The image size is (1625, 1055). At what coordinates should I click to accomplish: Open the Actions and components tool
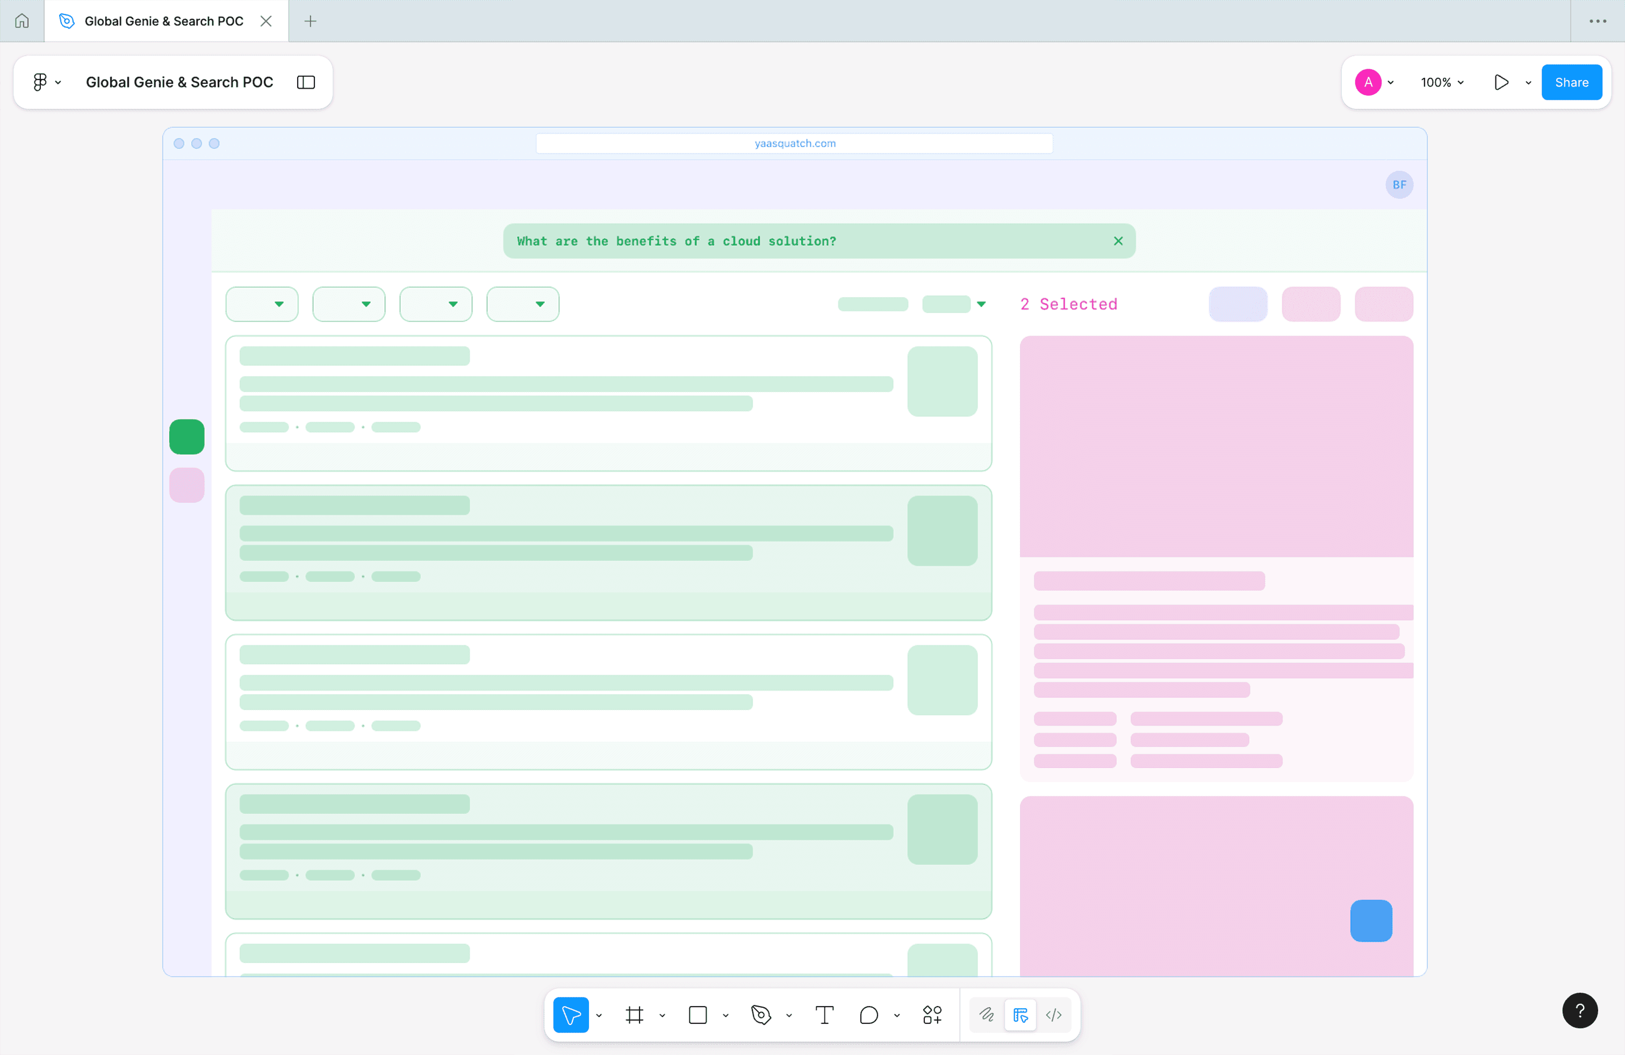pyautogui.click(x=932, y=1015)
